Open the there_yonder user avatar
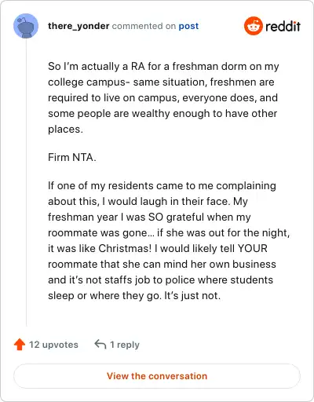 click(26, 26)
